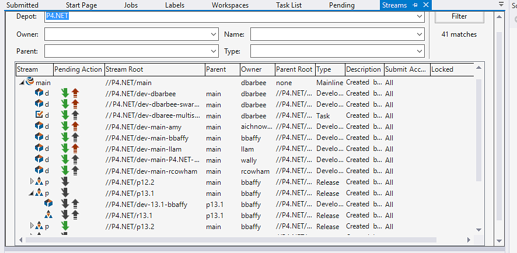This screenshot has height=253, width=517.
Task: Sort by the Stream Root column header
Action: (x=154, y=69)
